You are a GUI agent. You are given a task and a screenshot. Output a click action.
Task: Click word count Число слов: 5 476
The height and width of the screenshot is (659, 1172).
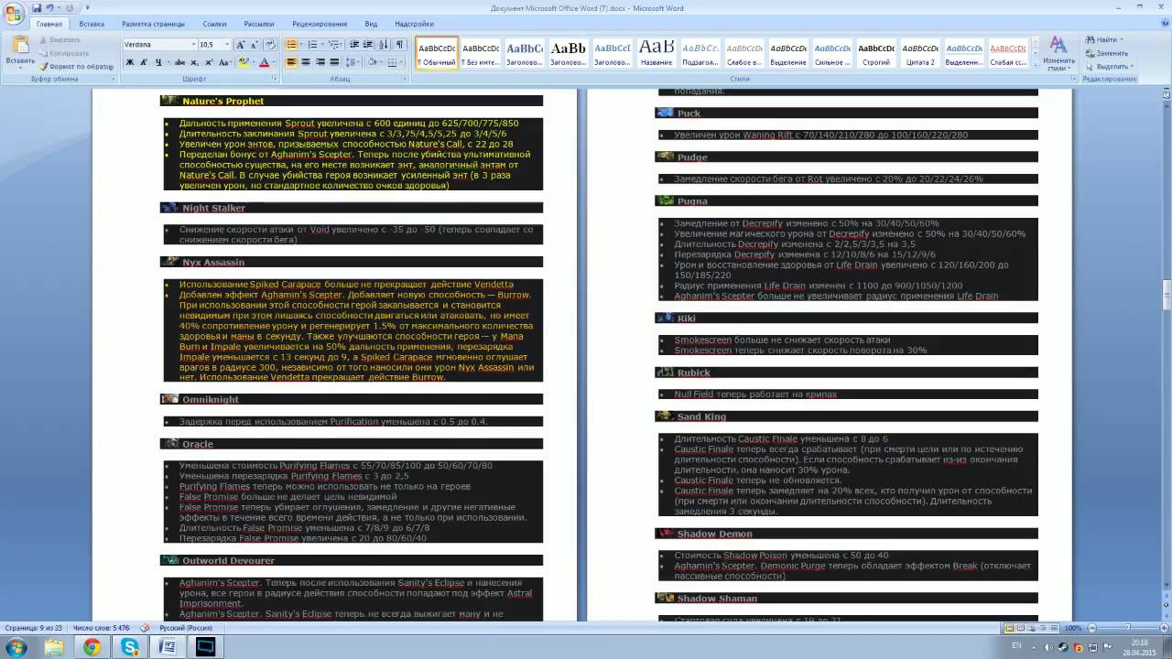click(102, 628)
